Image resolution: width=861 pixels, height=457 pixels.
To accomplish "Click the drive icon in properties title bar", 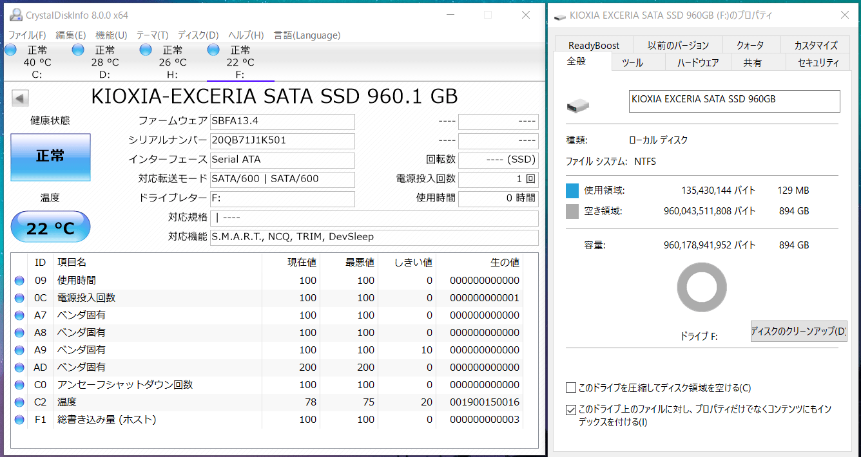I will (x=559, y=15).
